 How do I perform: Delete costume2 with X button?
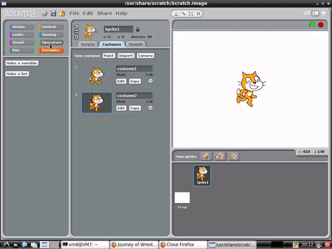150,108
